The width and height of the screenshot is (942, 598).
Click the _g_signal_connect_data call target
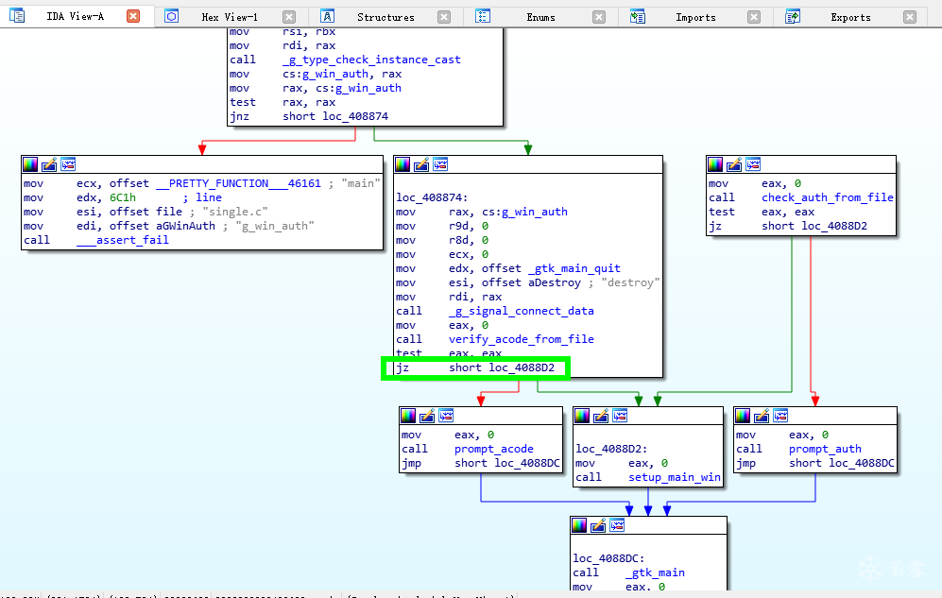coord(521,311)
